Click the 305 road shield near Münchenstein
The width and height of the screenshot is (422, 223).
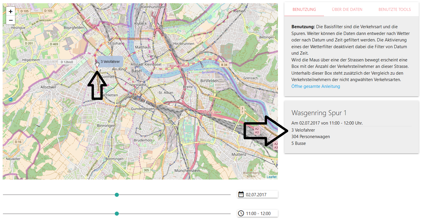point(146,170)
